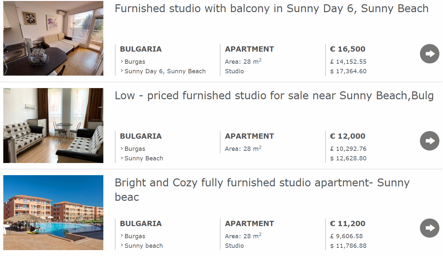Click the € 12,000 price
Screen dimensions: 443x256
[348, 136]
